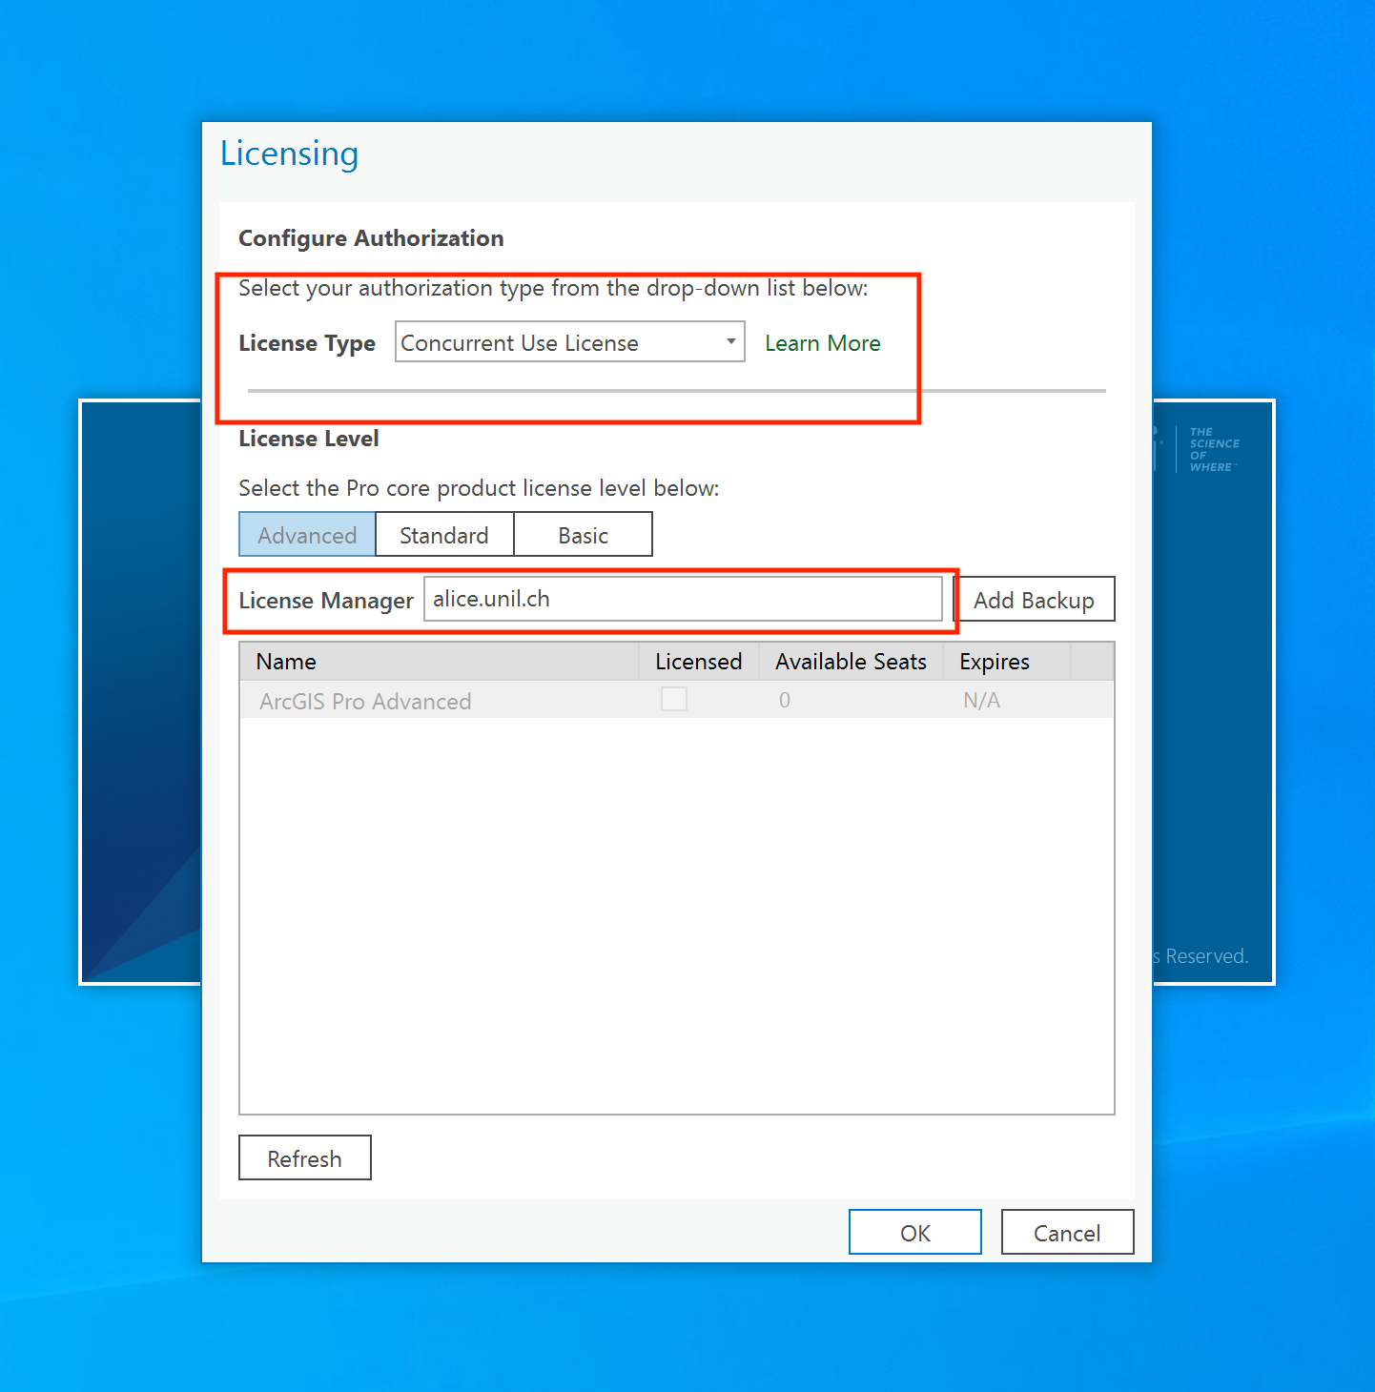Refresh the license list
This screenshot has width=1375, height=1392.
pos(304,1158)
